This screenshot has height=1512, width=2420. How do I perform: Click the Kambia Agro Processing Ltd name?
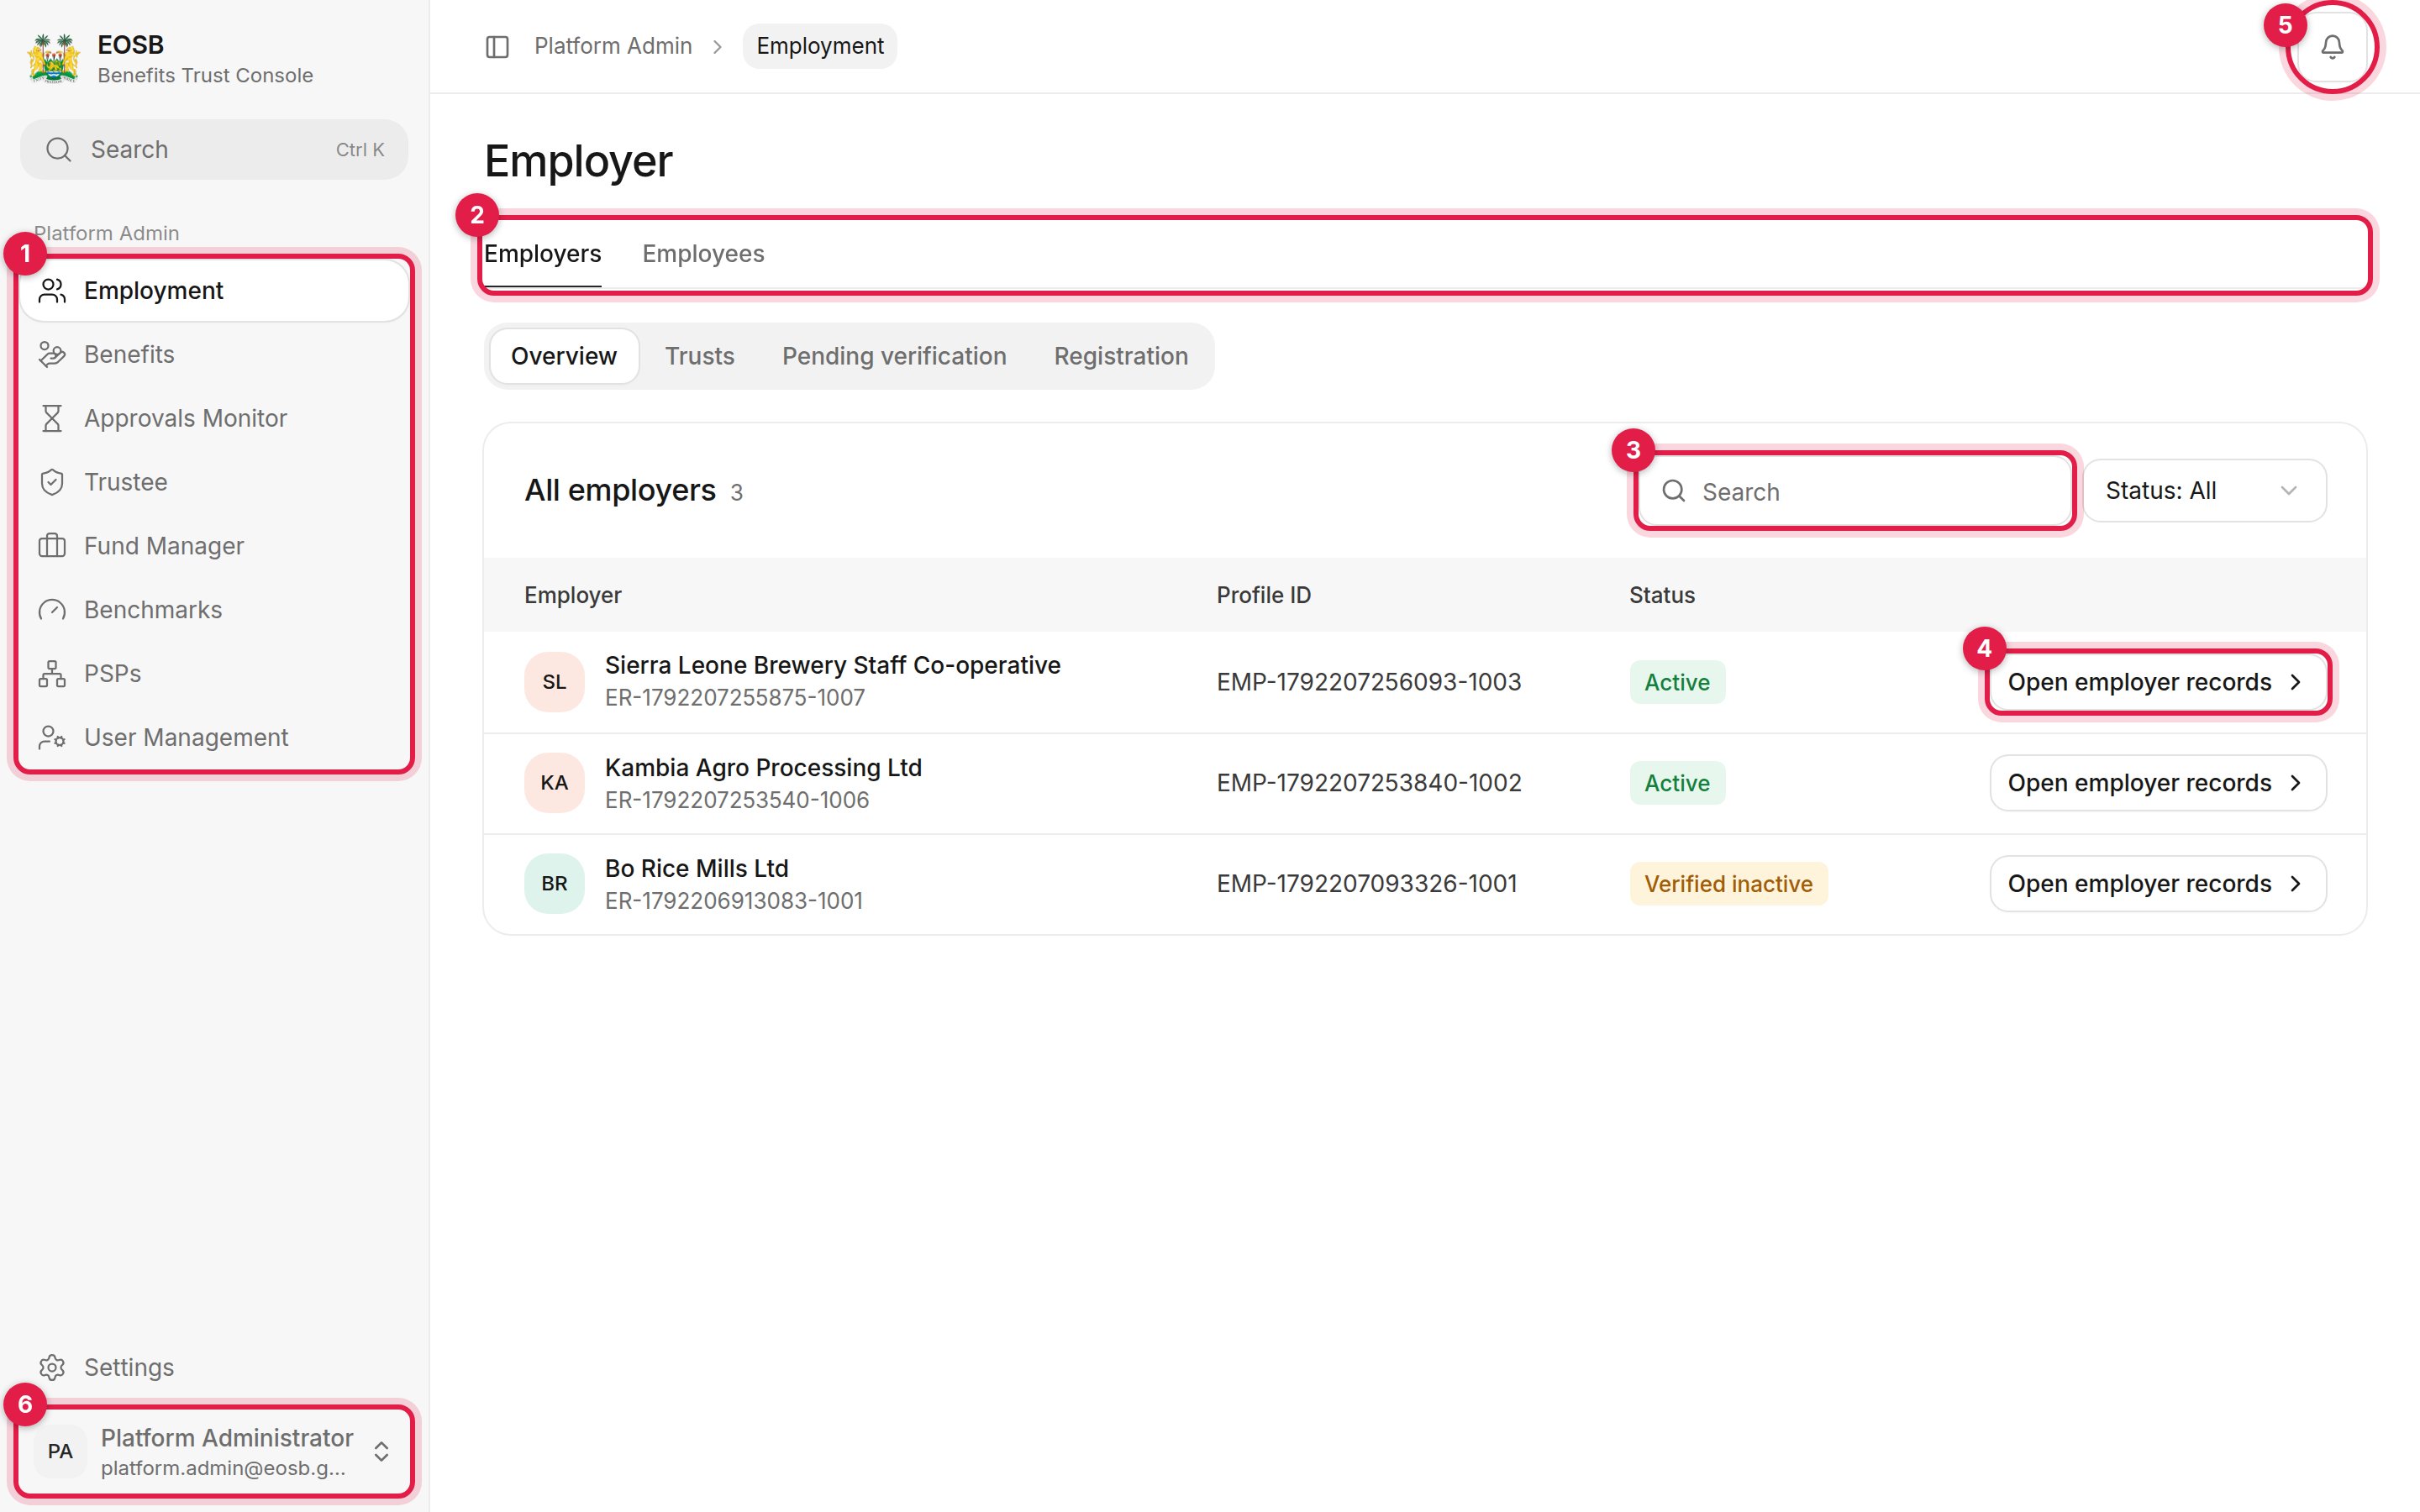click(x=763, y=768)
